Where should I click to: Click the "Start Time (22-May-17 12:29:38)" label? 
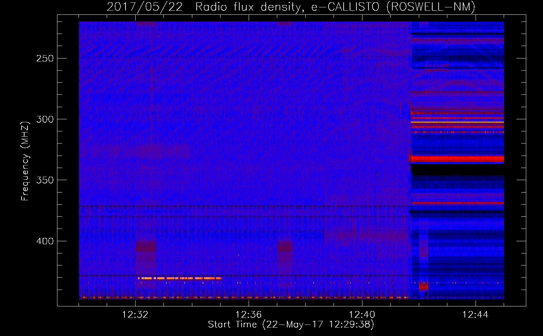click(x=291, y=325)
